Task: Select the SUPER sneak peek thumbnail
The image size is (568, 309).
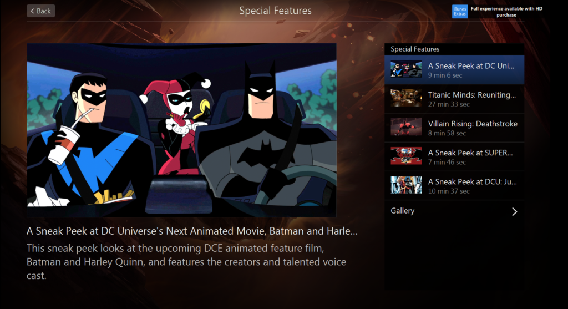Action: tap(406, 156)
